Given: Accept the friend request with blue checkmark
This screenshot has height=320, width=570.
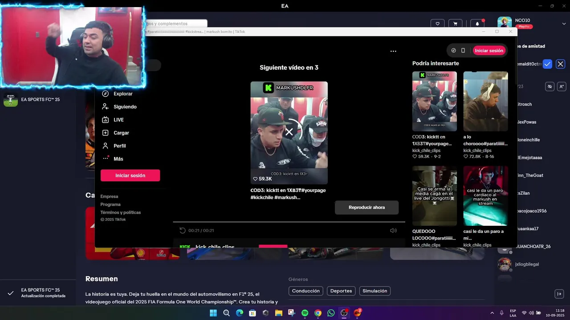Looking at the screenshot, I should tap(547, 64).
